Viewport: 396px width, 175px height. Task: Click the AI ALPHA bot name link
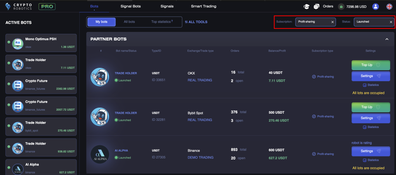[121, 151]
